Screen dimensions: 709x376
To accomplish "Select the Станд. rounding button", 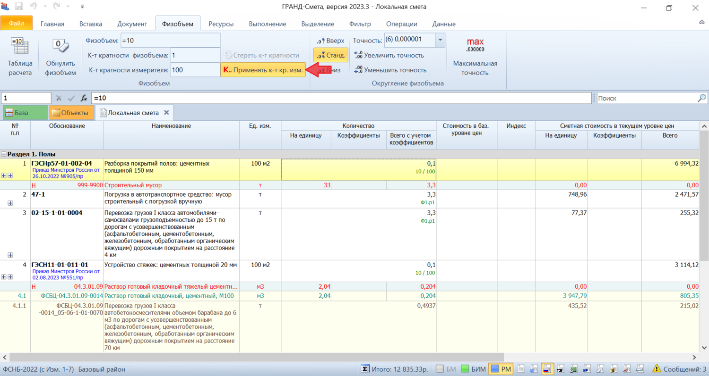I will tap(331, 55).
